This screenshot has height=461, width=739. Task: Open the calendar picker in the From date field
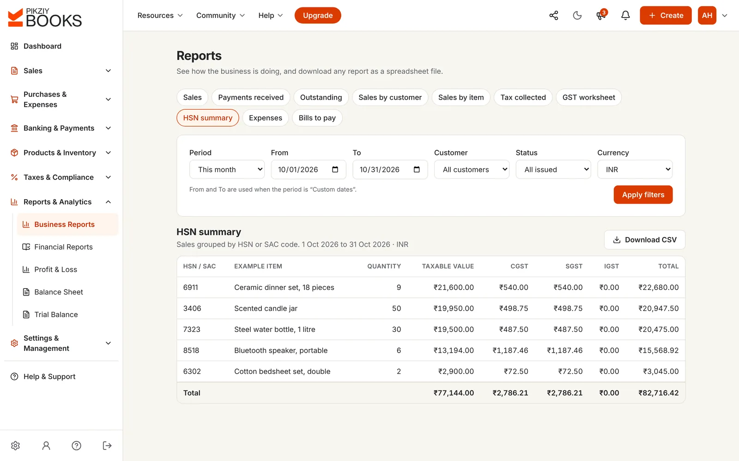point(335,170)
